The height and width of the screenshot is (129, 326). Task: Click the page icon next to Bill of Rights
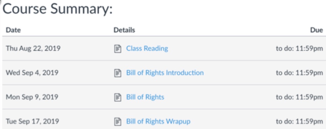(x=118, y=97)
